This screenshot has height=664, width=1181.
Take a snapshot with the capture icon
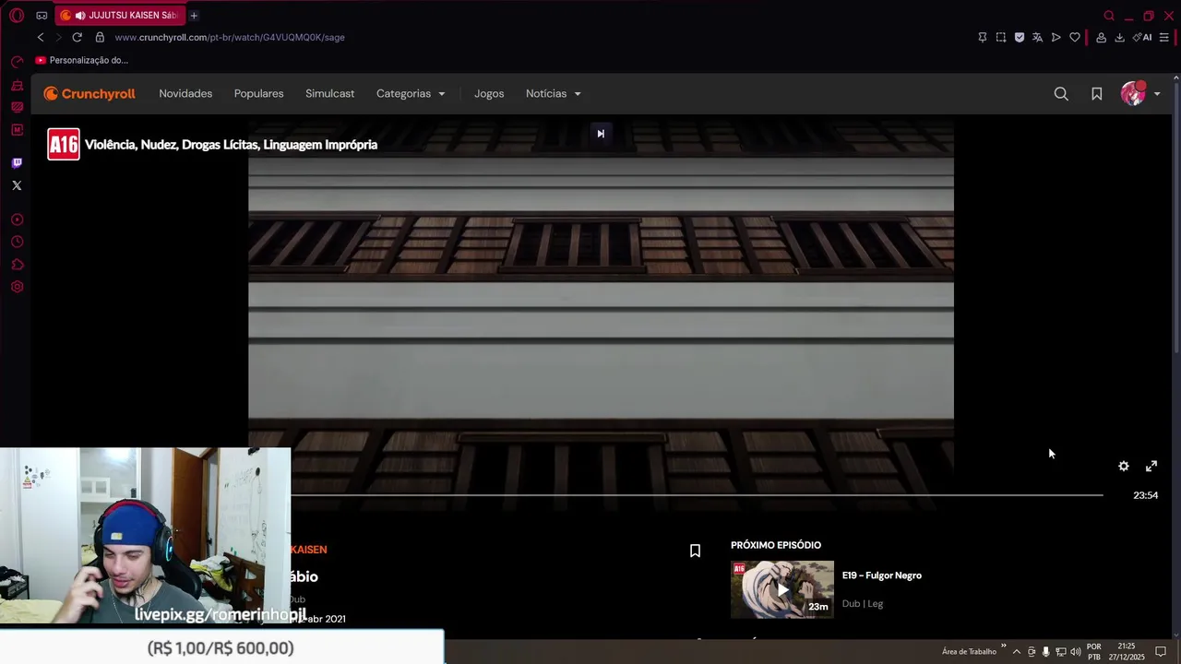click(x=1001, y=37)
